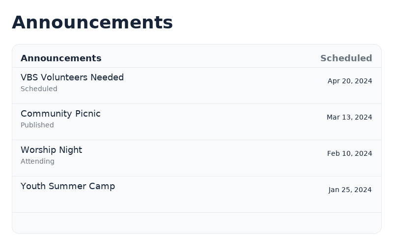Image resolution: width=393 pixels, height=245 pixels.
Task: Sort by the Announcements column header
Action: [x=61, y=58]
